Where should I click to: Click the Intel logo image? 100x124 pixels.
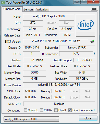point(85,25)
